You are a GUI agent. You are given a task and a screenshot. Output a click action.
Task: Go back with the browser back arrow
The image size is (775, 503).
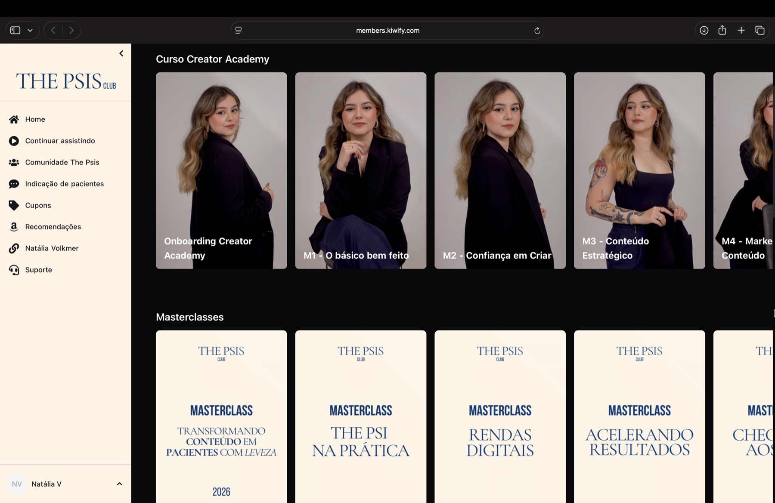[x=53, y=30]
